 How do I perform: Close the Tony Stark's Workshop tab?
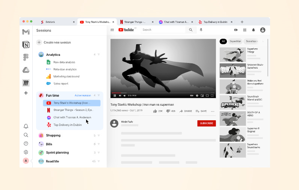(x=113, y=22)
